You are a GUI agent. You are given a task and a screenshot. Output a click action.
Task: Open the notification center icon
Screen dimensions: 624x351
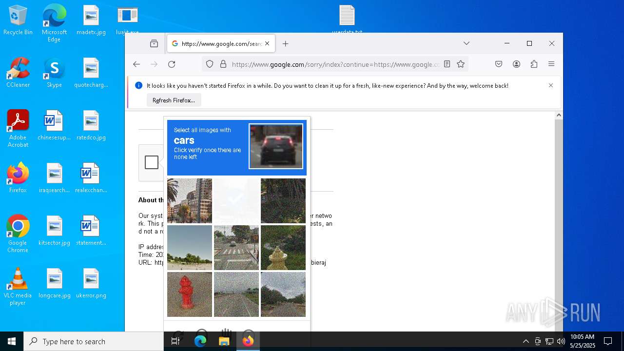click(x=608, y=341)
